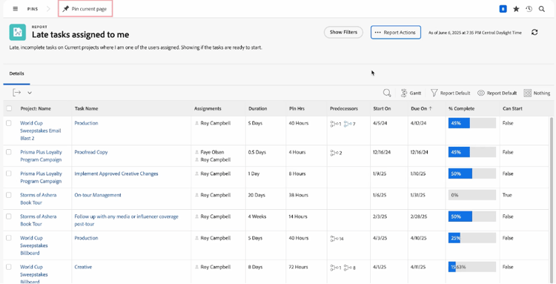This screenshot has width=556, height=284.
Task: Click the Start On date 12/16/24
Action: 382,152
